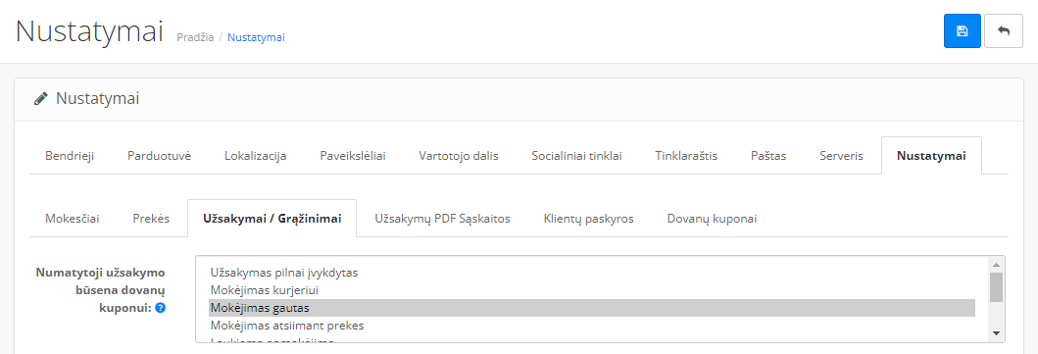Click the help question-mark icon beside the kuponui label

[160, 308]
